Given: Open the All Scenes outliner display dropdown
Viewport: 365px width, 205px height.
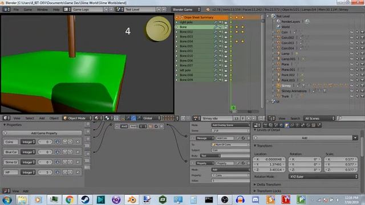Looking at the screenshot, I should [x=319, y=118].
